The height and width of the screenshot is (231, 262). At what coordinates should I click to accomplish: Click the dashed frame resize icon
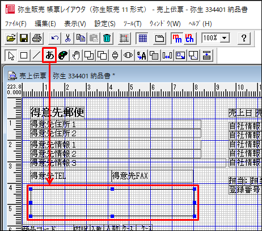coord(193,56)
